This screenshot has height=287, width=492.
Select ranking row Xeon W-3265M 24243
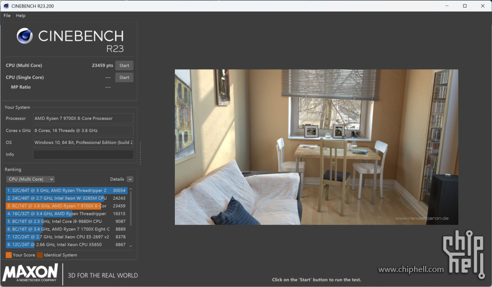point(66,198)
